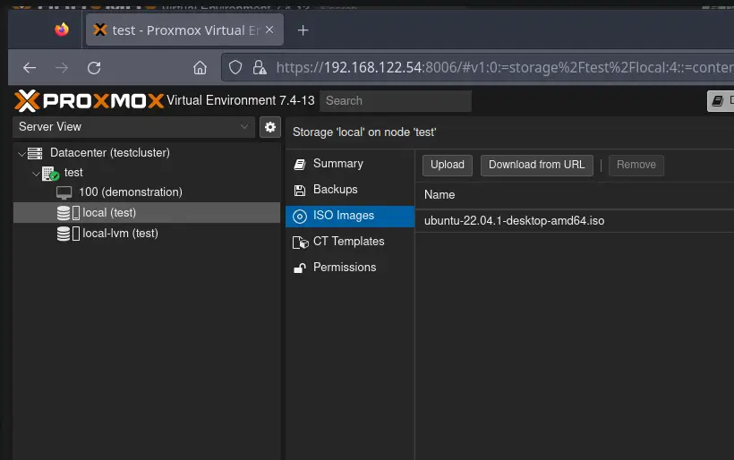Select ubuntu-22.04.1-desktop-amd64.iso row
734x460 pixels.
(x=575, y=221)
